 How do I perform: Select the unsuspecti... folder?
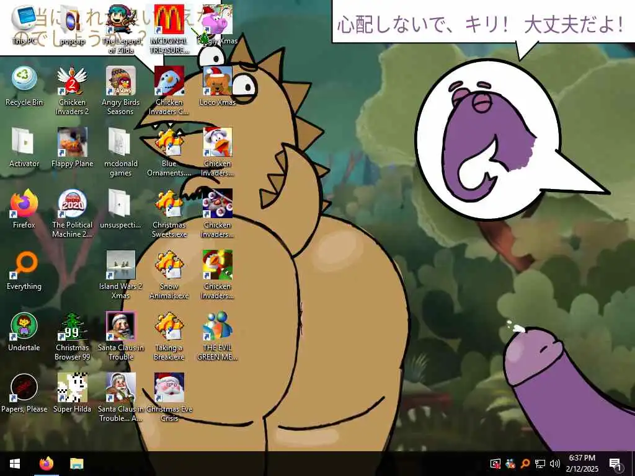pos(121,209)
